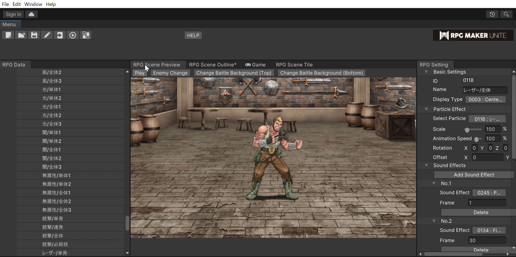Open the Edit menu
The image size is (516, 257).
tap(17, 4)
